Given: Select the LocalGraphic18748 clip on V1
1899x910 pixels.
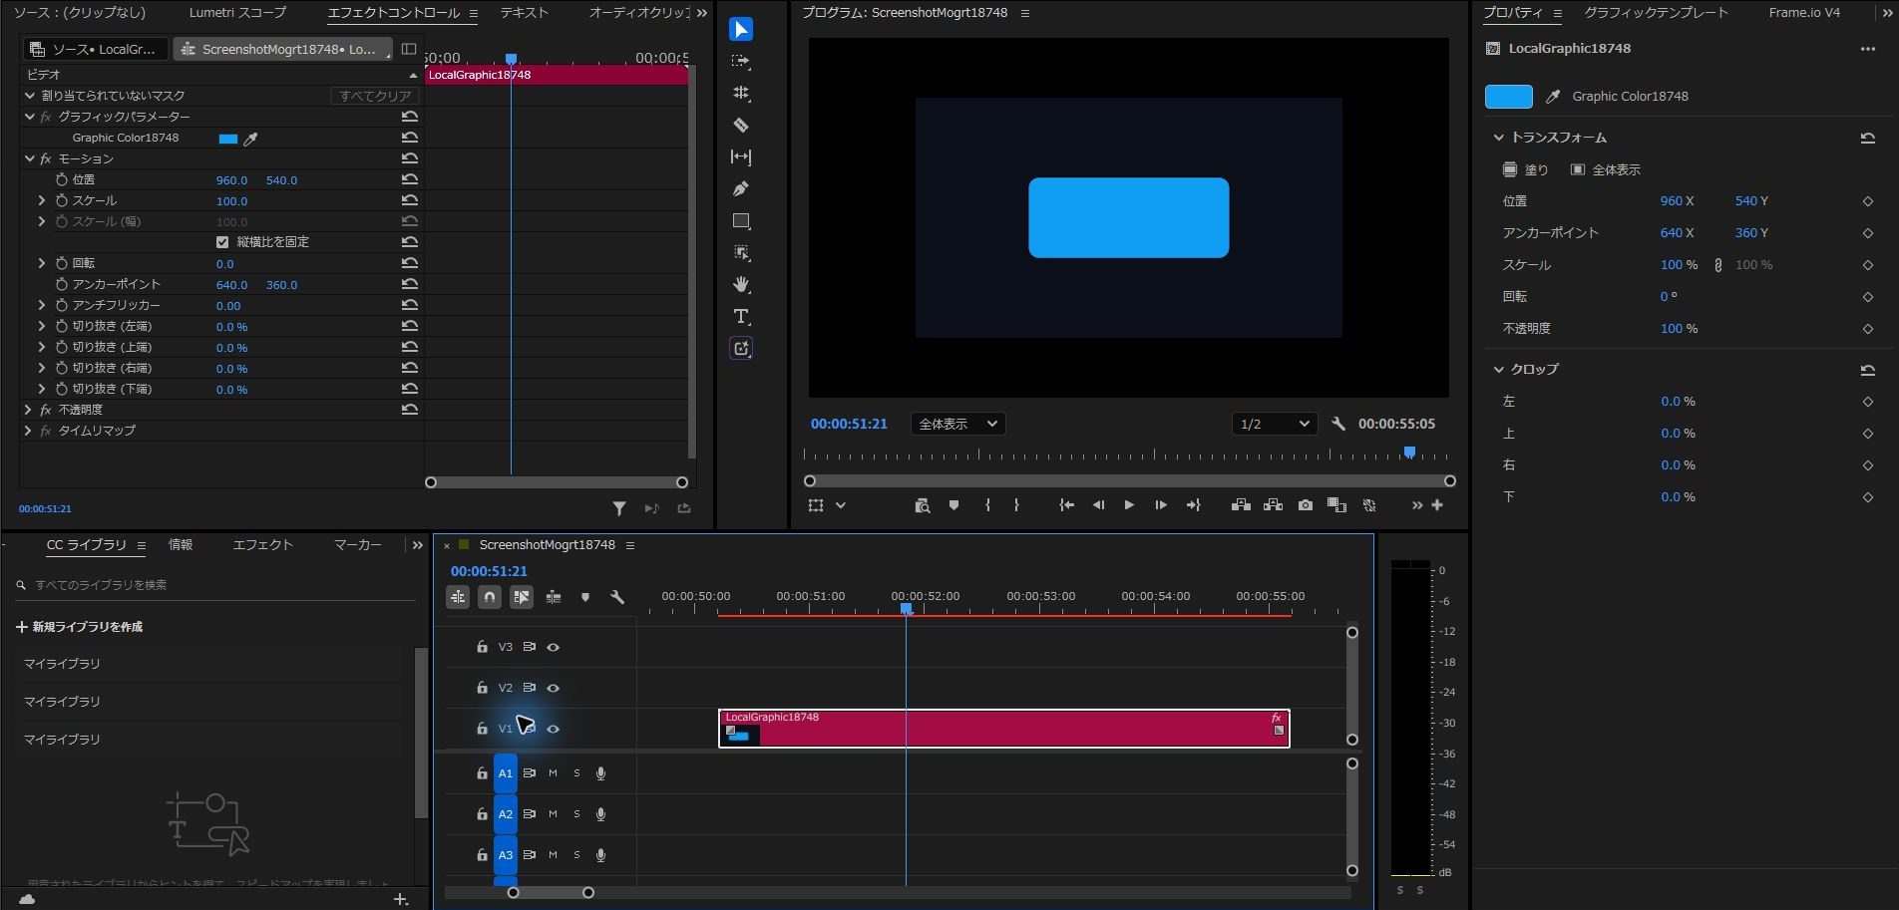Looking at the screenshot, I should click(x=1004, y=729).
